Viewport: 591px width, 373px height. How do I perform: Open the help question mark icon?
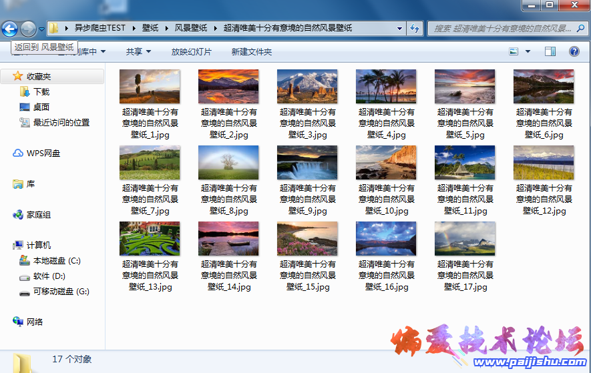tap(574, 51)
